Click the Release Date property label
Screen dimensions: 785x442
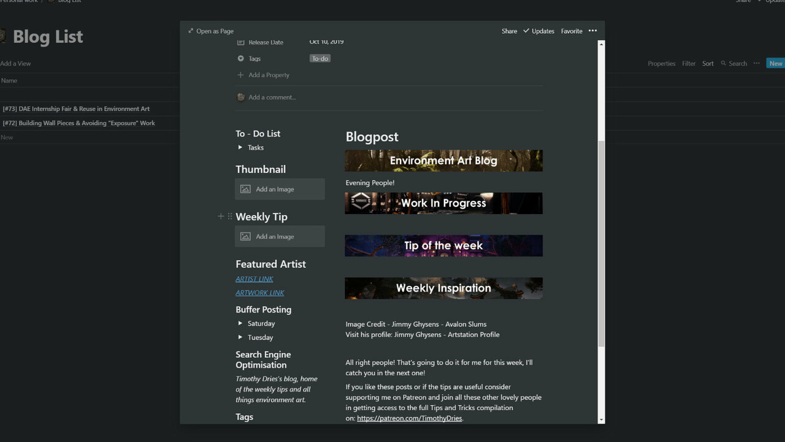(x=266, y=42)
